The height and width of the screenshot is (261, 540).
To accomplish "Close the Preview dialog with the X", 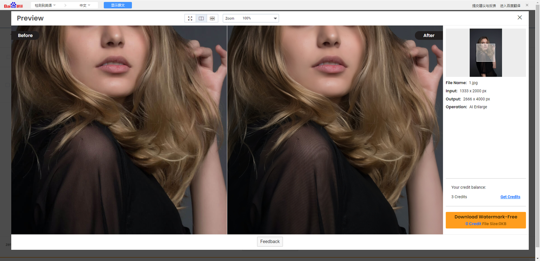I will [x=519, y=18].
